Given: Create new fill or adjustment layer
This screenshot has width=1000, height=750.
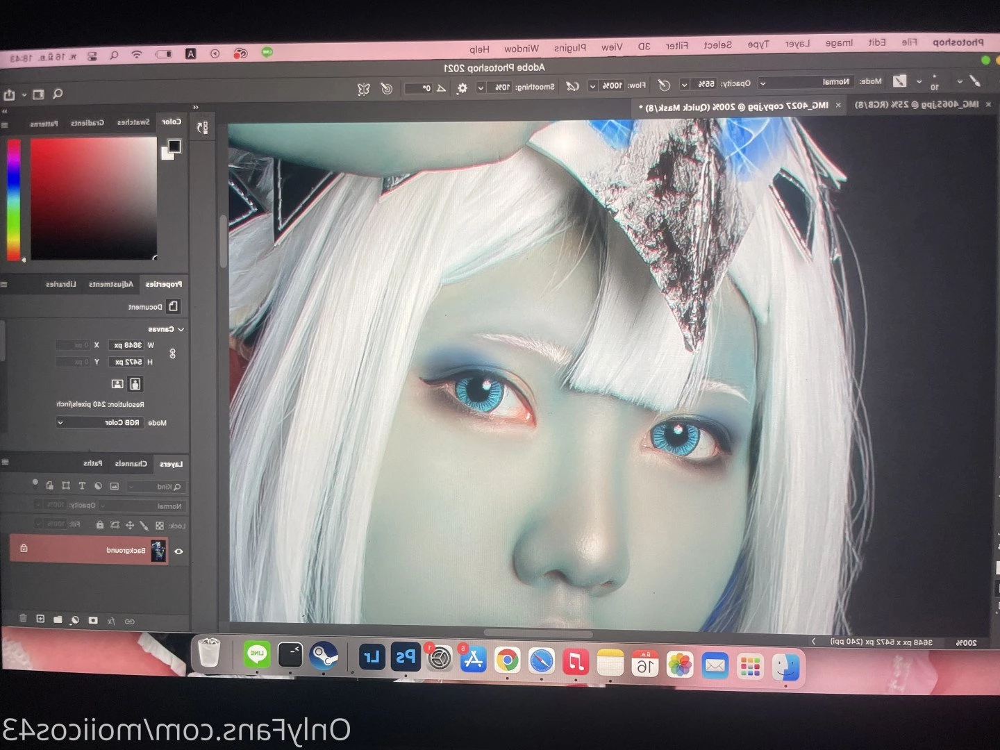Looking at the screenshot, I should coord(75,620).
